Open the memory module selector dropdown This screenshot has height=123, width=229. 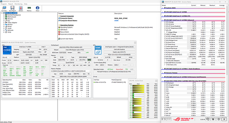coord(71,71)
